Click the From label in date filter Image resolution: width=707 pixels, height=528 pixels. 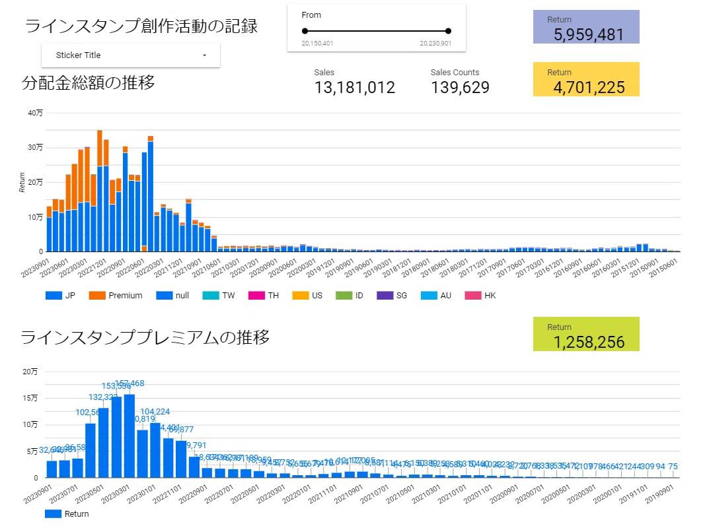tap(311, 15)
